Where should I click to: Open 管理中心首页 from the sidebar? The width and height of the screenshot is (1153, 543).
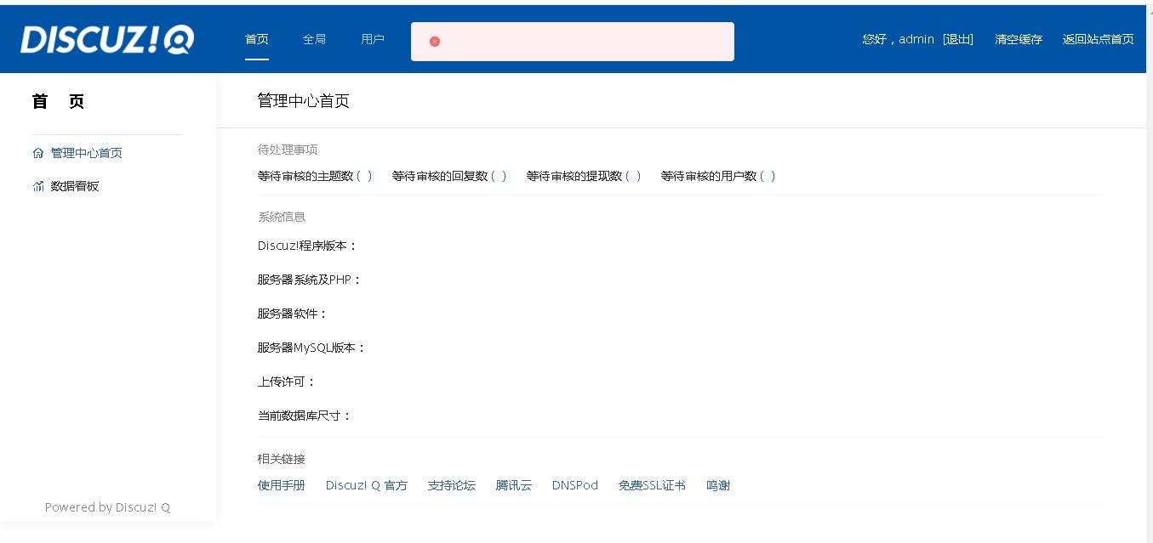click(x=84, y=152)
